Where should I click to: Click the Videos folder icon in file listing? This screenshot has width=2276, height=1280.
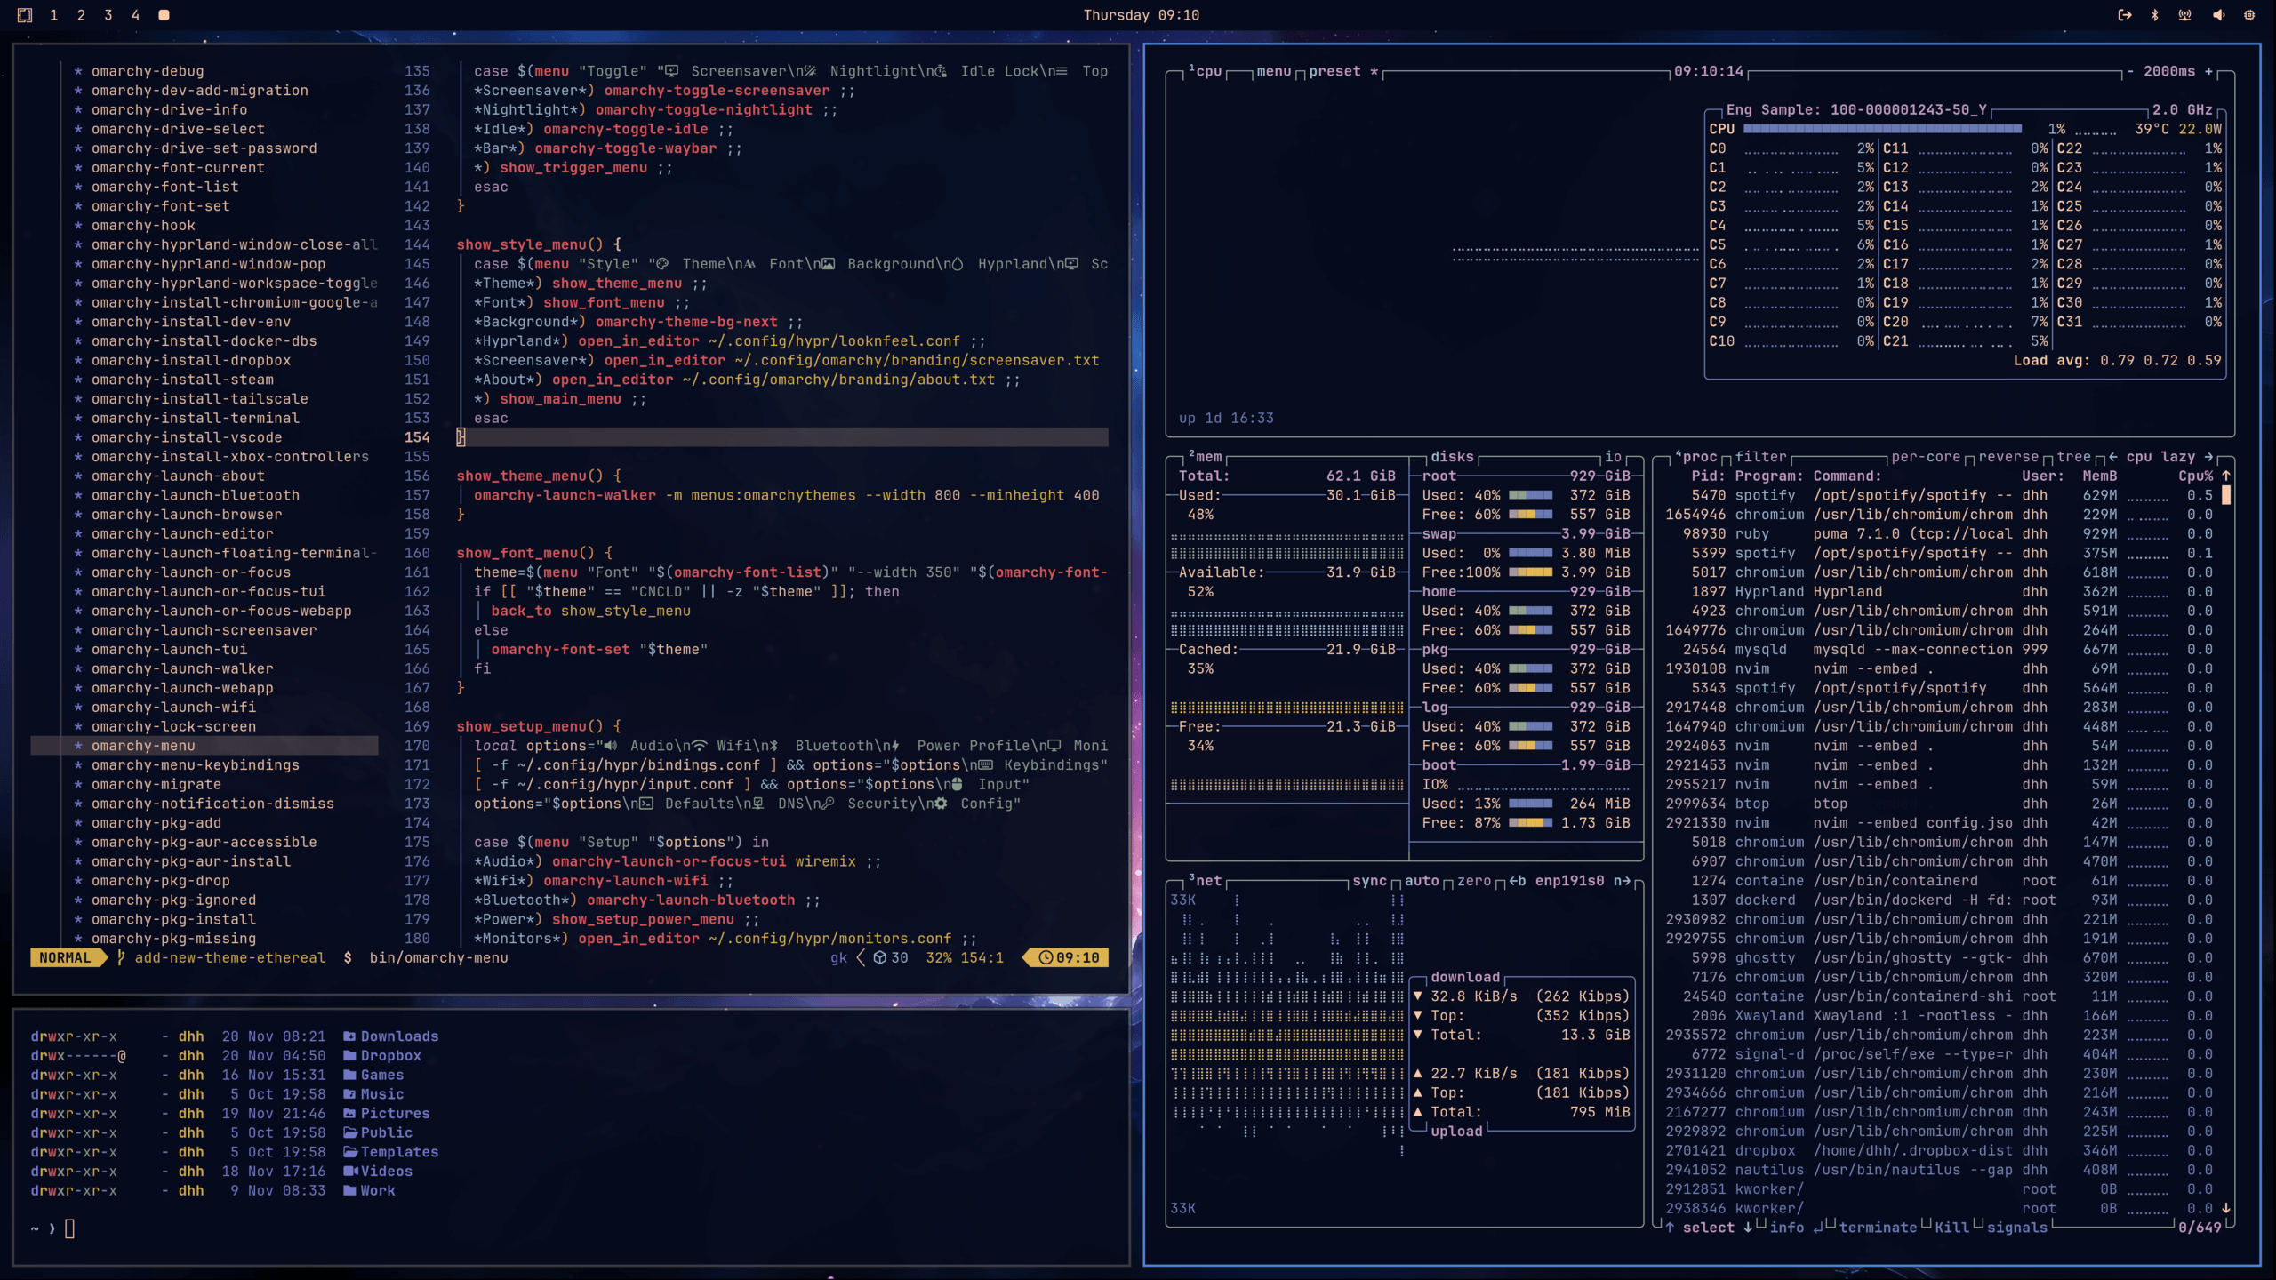point(349,1172)
